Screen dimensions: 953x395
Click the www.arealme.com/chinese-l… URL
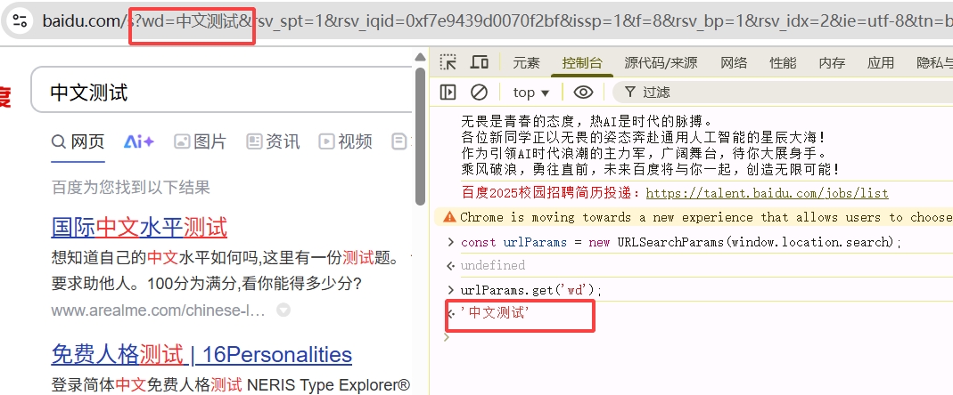[158, 310]
